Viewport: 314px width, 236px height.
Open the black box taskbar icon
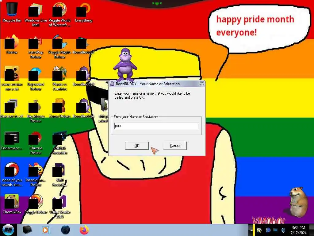(27, 230)
